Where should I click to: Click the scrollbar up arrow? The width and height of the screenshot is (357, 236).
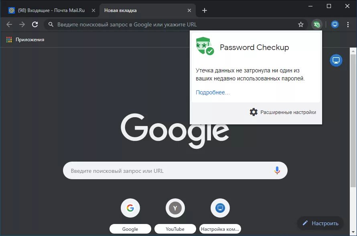click(x=353, y=51)
